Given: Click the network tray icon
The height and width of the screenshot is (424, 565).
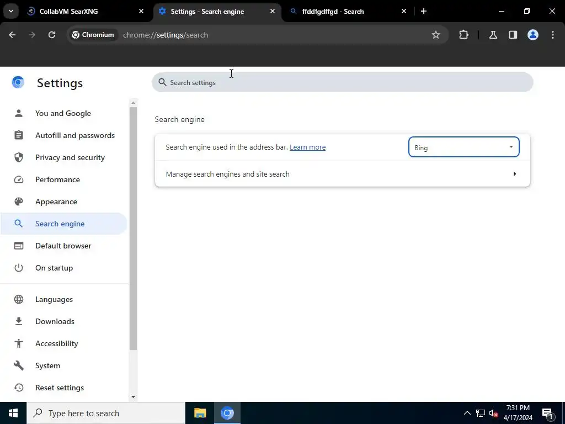Looking at the screenshot, I should [481, 413].
